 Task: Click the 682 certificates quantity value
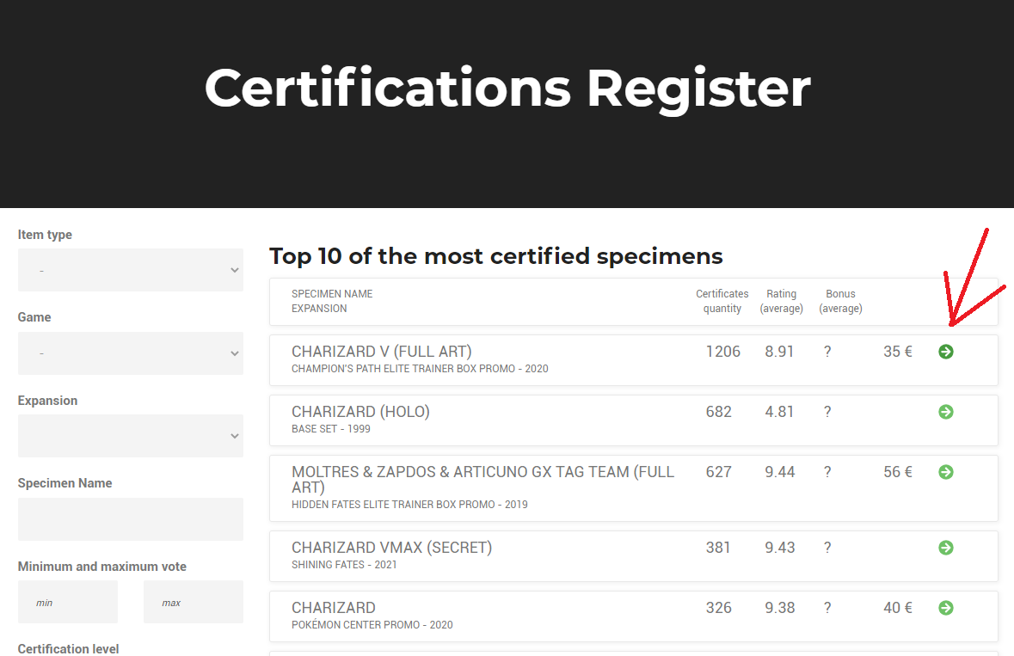point(718,412)
